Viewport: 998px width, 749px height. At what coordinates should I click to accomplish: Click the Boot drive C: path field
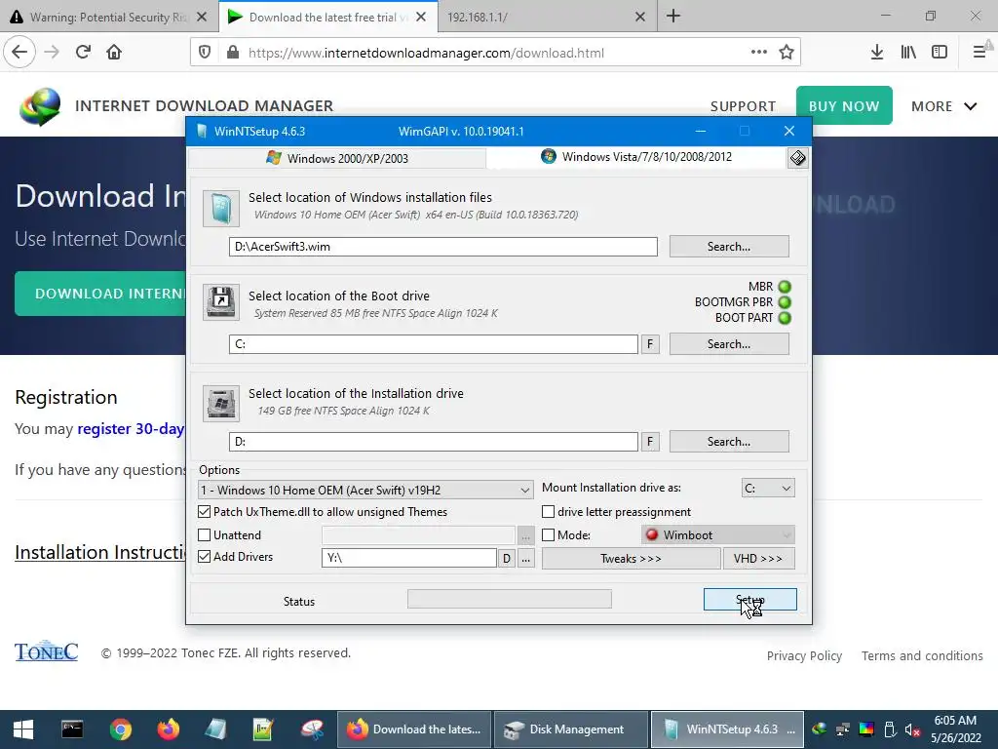pyautogui.click(x=434, y=344)
